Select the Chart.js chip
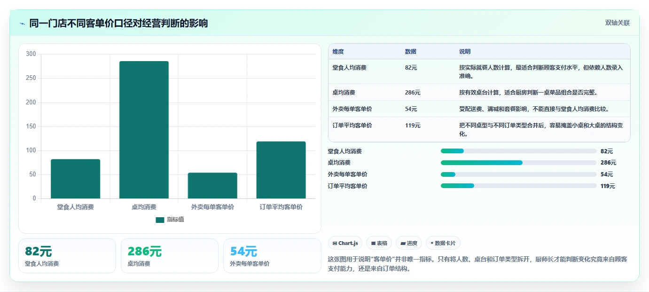 click(345, 243)
